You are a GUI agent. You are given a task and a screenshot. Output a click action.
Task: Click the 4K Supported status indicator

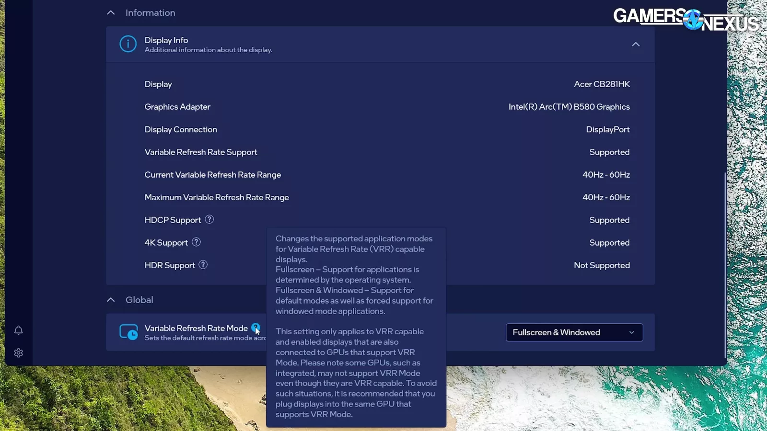(609, 242)
